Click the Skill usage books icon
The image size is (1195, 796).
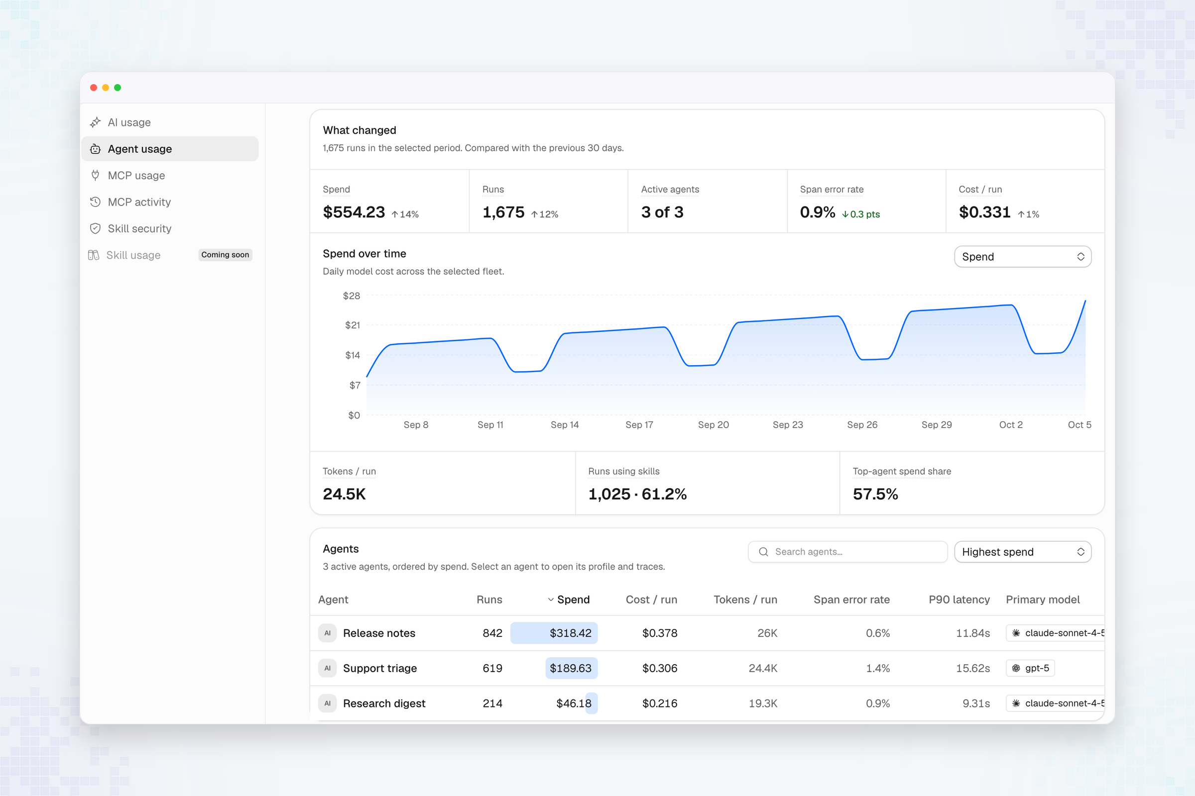pyautogui.click(x=94, y=255)
